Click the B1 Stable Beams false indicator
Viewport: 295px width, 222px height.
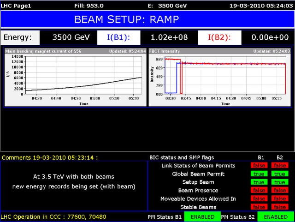pos(259,207)
